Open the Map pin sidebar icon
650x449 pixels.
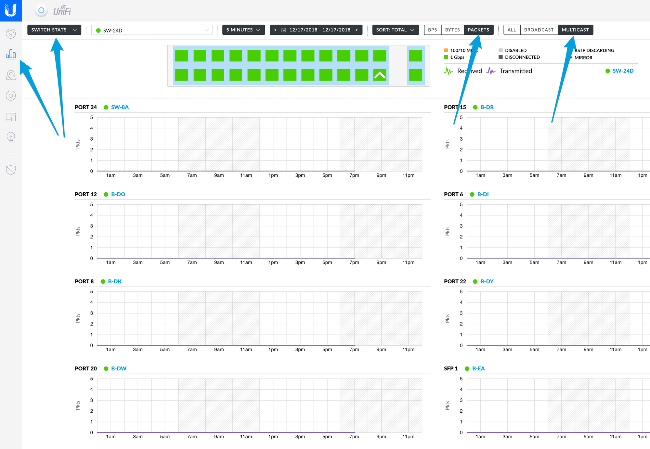pyautogui.click(x=11, y=75)
